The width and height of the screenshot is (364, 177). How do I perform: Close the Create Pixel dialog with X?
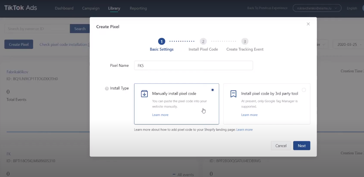tap(308, 24)
